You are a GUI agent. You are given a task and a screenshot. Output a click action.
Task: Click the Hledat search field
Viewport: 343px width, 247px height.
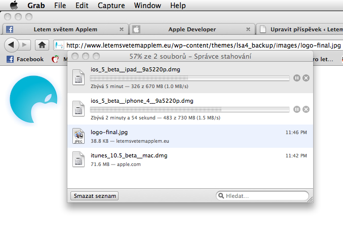262,196
